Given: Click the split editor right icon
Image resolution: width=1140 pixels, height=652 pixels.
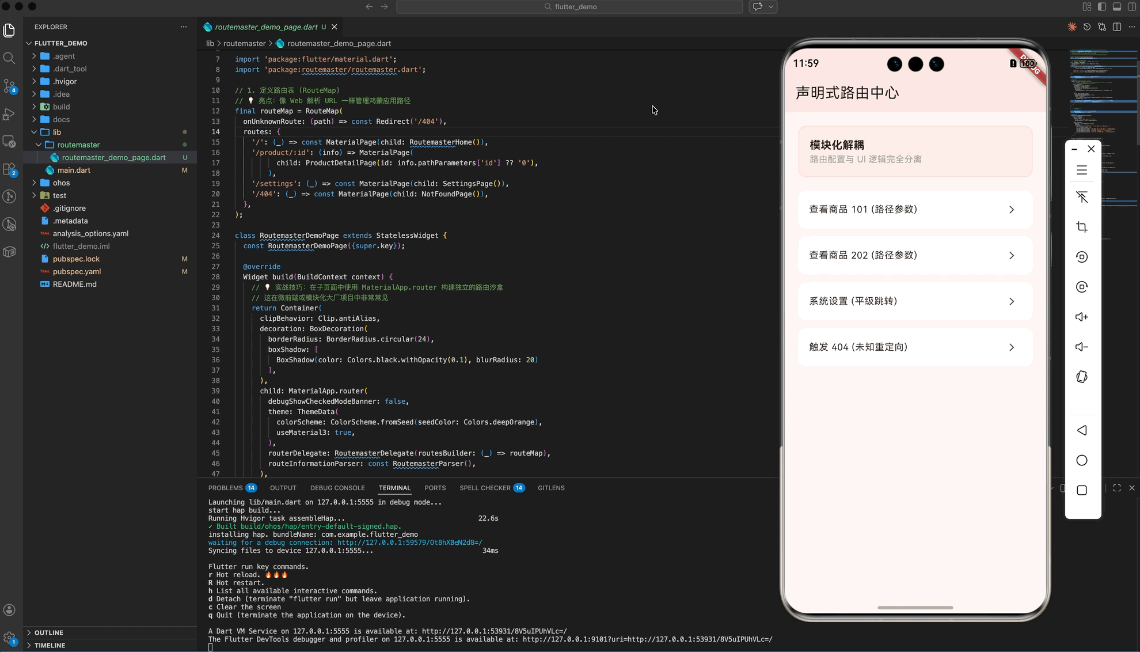Looking at the screenshot, I should pos(1117,27).
